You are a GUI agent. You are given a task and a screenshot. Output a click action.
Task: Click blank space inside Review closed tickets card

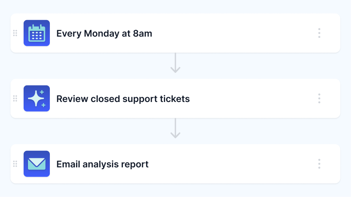(254, 98)
